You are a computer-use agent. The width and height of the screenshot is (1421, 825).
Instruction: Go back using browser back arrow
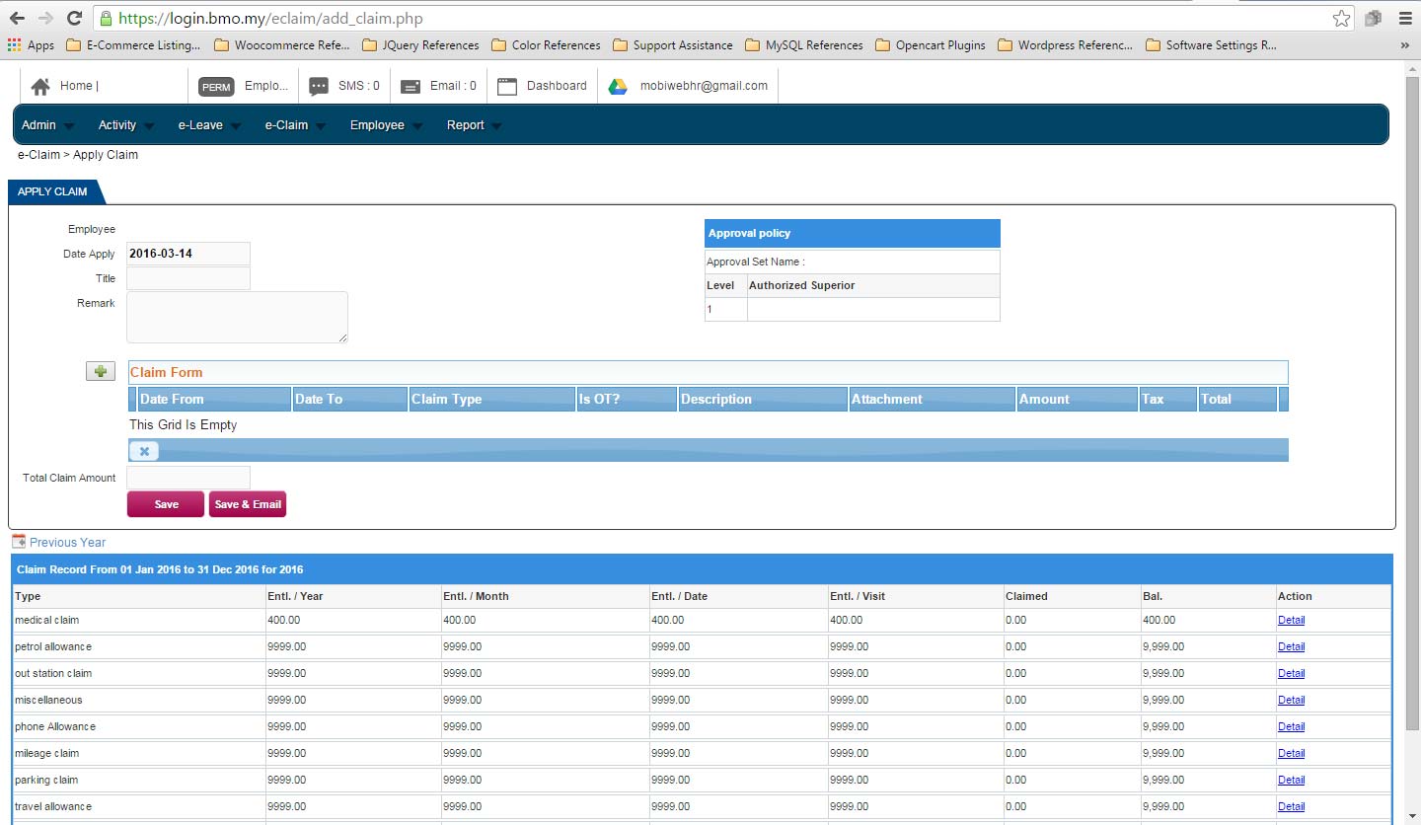[x=17, y=18]
